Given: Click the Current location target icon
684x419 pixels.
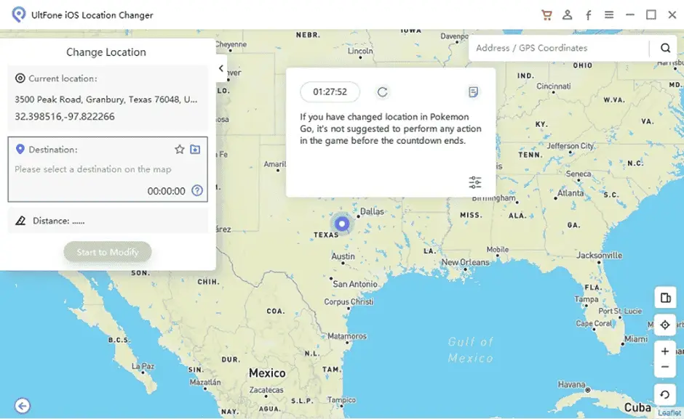Looking at the screenshot, I should (x=20, y=78).
